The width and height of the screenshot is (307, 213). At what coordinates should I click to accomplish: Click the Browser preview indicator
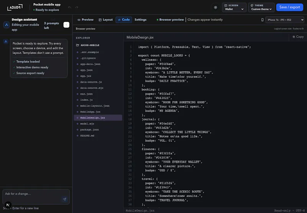tap(170, 20)
